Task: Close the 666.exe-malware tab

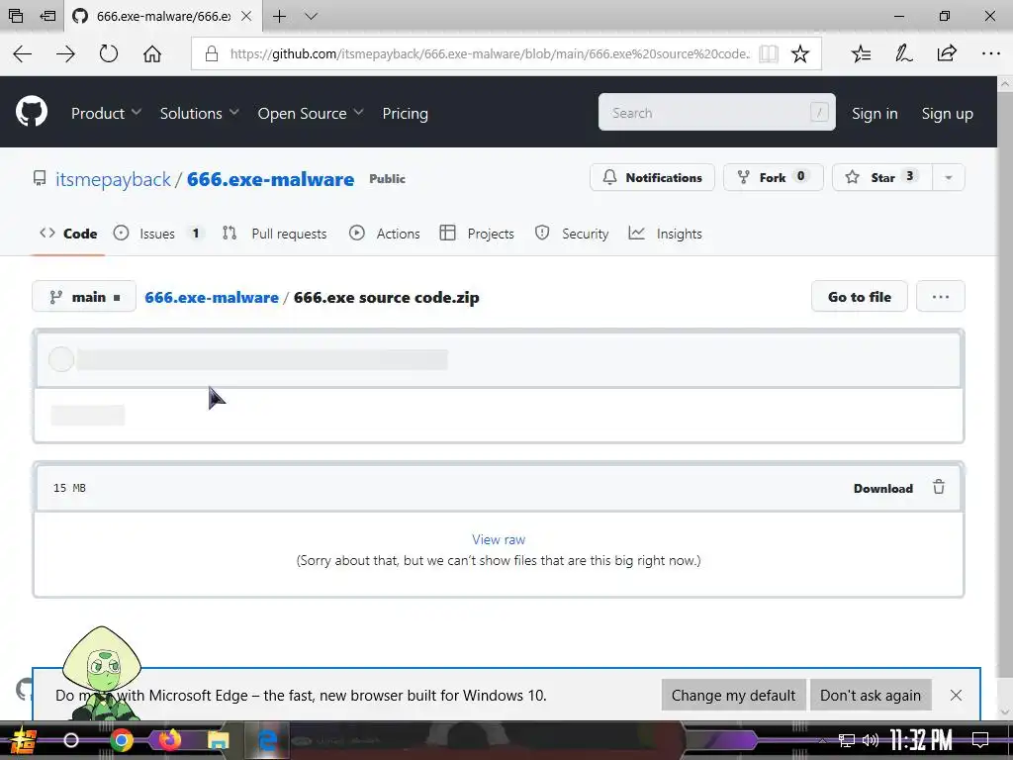Action: click(x=246, y=16)
